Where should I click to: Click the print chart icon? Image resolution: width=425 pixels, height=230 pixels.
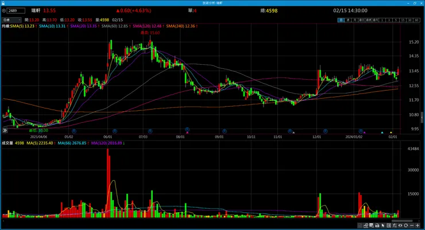pos(377,225)
